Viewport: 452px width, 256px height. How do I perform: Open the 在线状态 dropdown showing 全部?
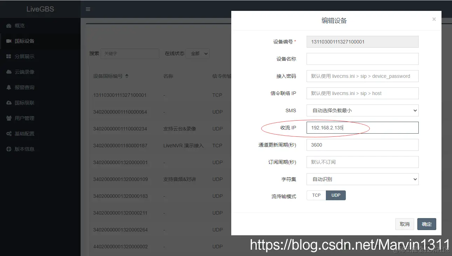(x=198, y=54)
